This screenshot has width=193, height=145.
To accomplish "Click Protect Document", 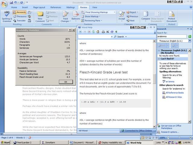I will 172,16.
